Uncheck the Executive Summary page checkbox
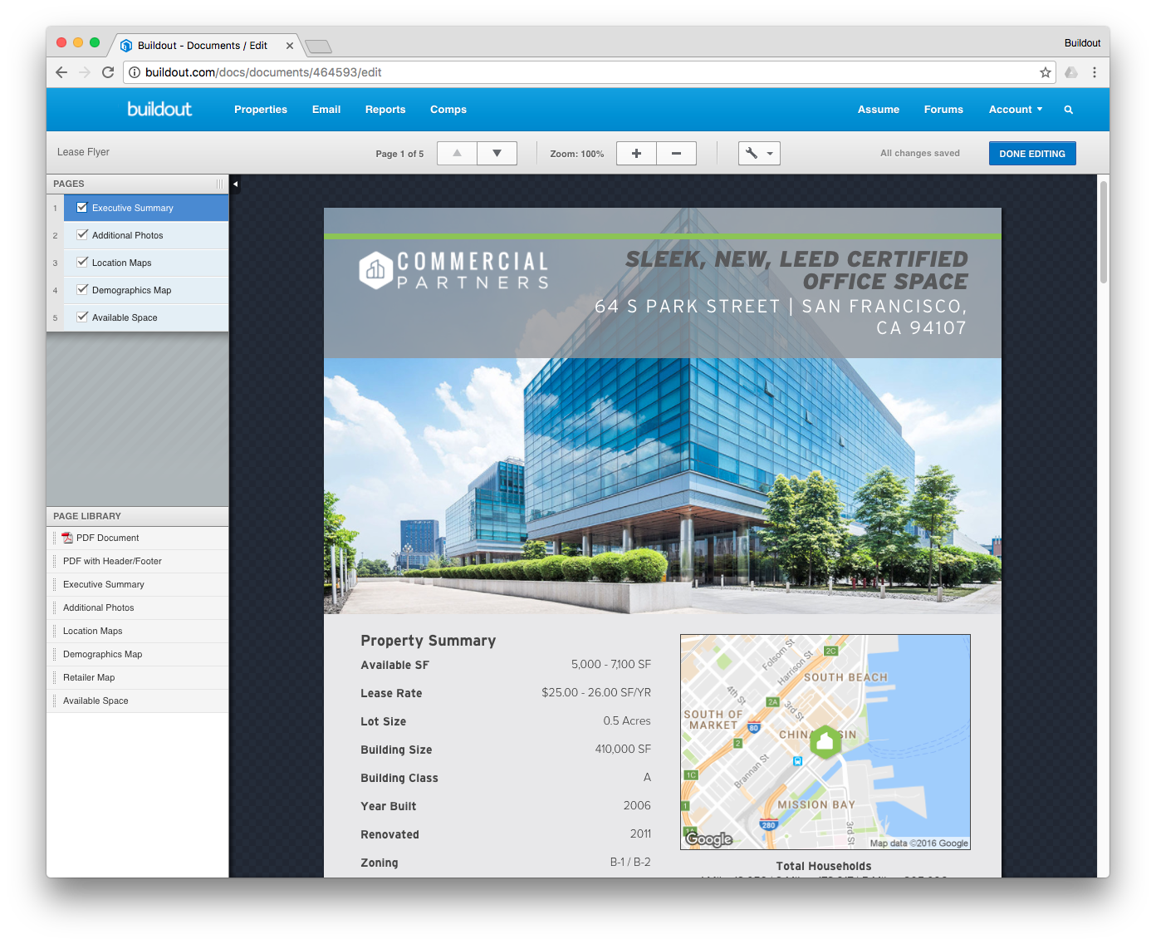1156x944 pixels. pos(82,208)
